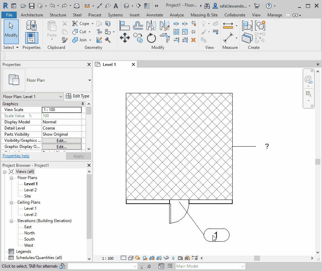Select the Array tool icon
The width and height of the screenshot is (322, 271).
point(176,32)
